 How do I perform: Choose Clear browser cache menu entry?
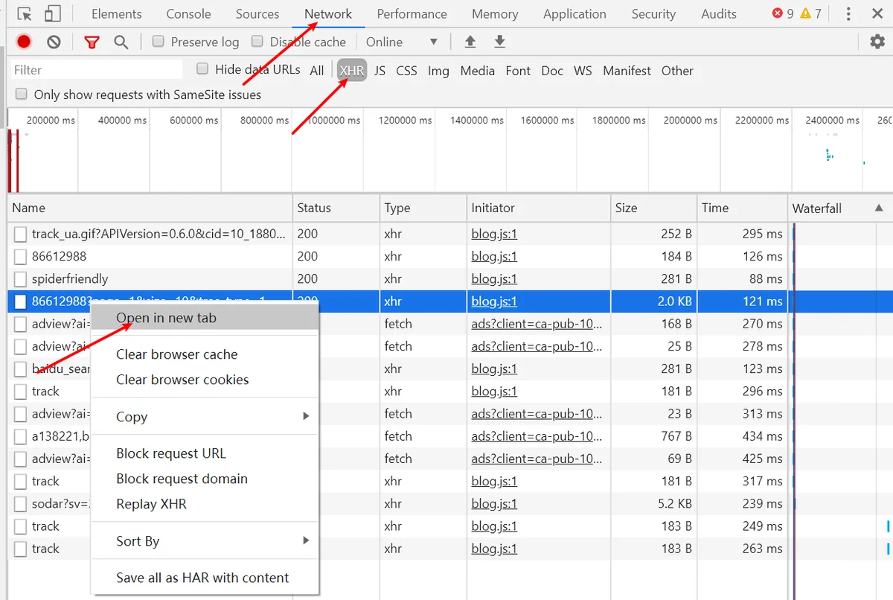pos(205,354)
